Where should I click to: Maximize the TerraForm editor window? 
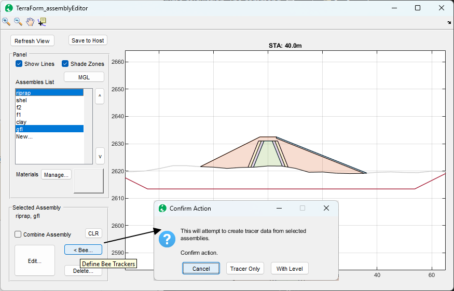click(x=418, y=8)
